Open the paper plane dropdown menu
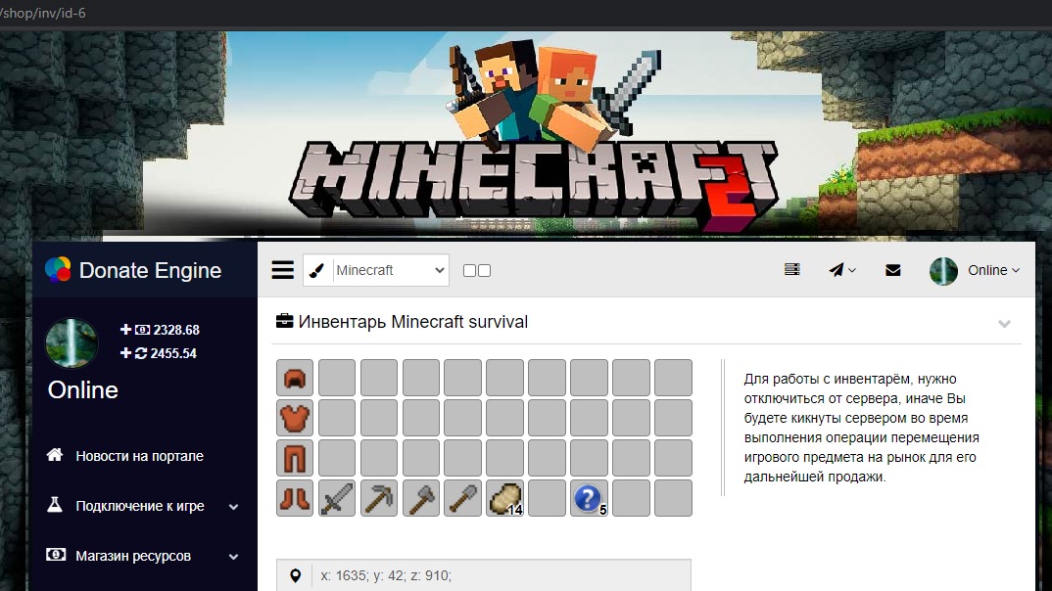Screen dimensions: 1052x591 click(841, 271)
